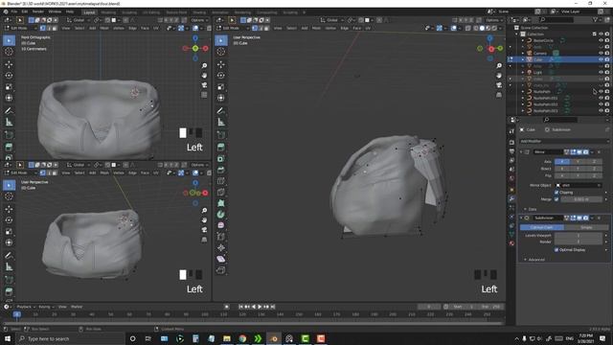613x345 pixels.
Task: Toggle Clipping checkbox in Mirror modifier
Action: (x=556, y=193)
